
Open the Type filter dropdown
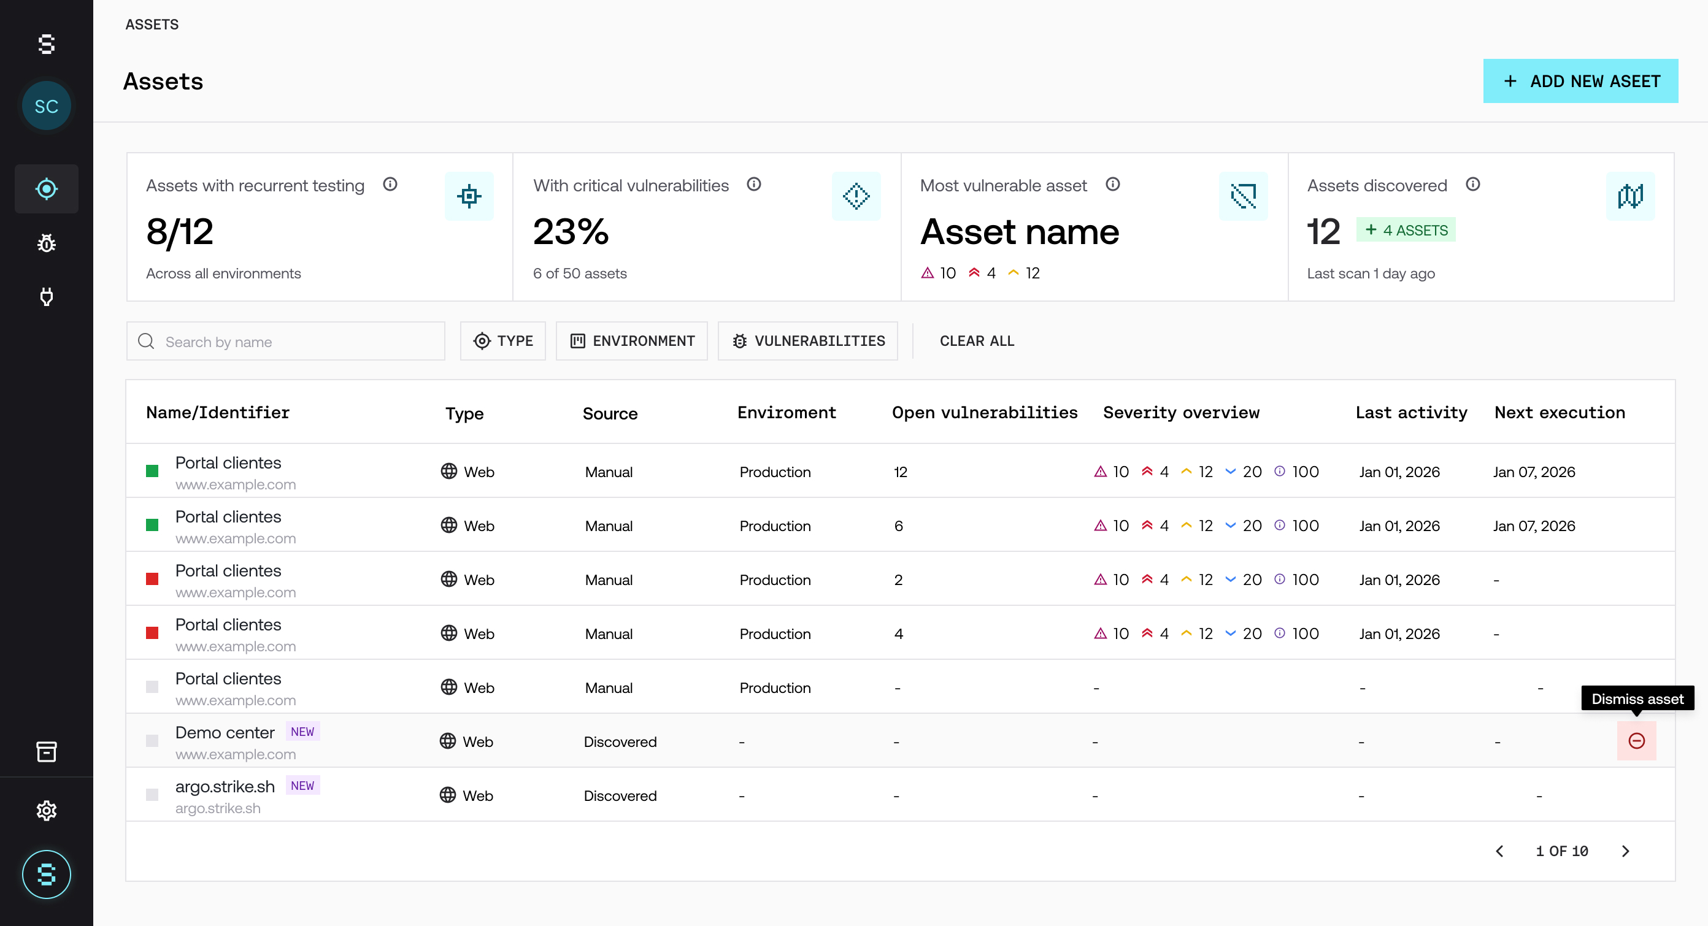point(502,341)
